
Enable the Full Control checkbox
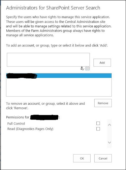pos(98,123)
